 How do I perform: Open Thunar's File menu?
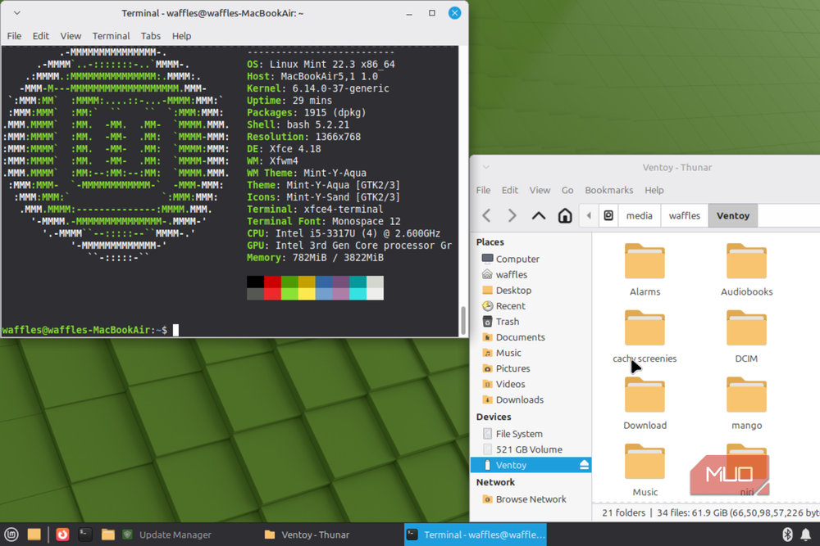tap(483, 190)
